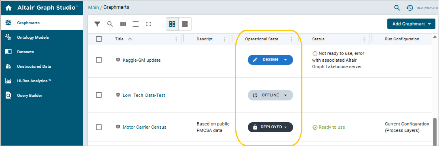439x146 pixels.
Task: Open the column chooser icon
Action: (123, 24)
